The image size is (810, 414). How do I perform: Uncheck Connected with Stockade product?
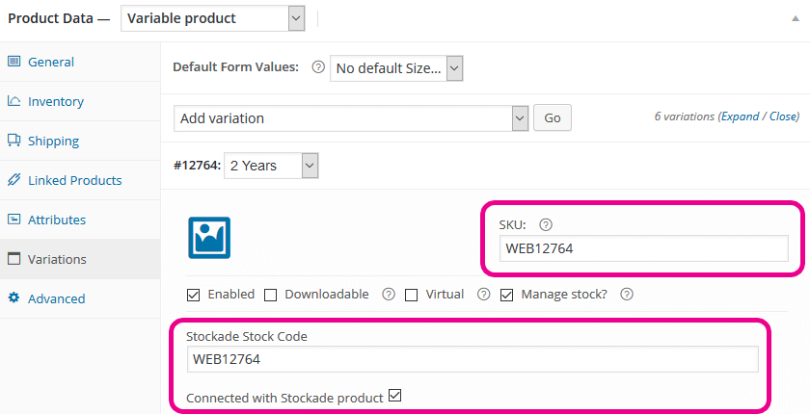(x=394, y=396)
